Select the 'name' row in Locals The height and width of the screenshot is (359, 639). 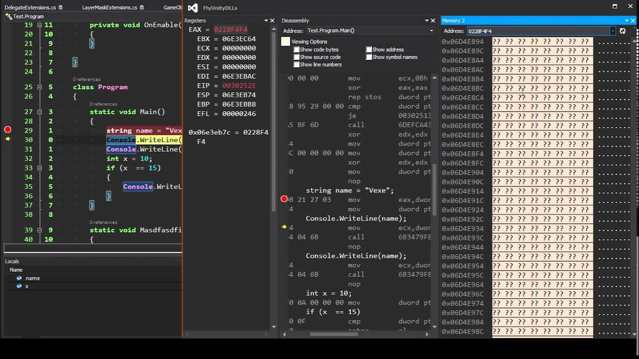93,278
